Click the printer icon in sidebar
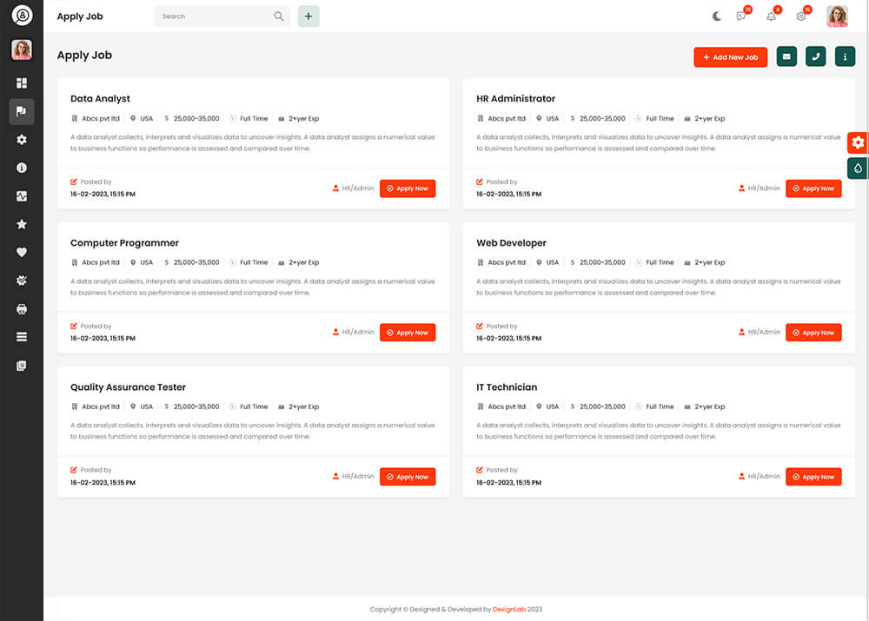Viewport: 869px width, 621px height. coord(22,309)
